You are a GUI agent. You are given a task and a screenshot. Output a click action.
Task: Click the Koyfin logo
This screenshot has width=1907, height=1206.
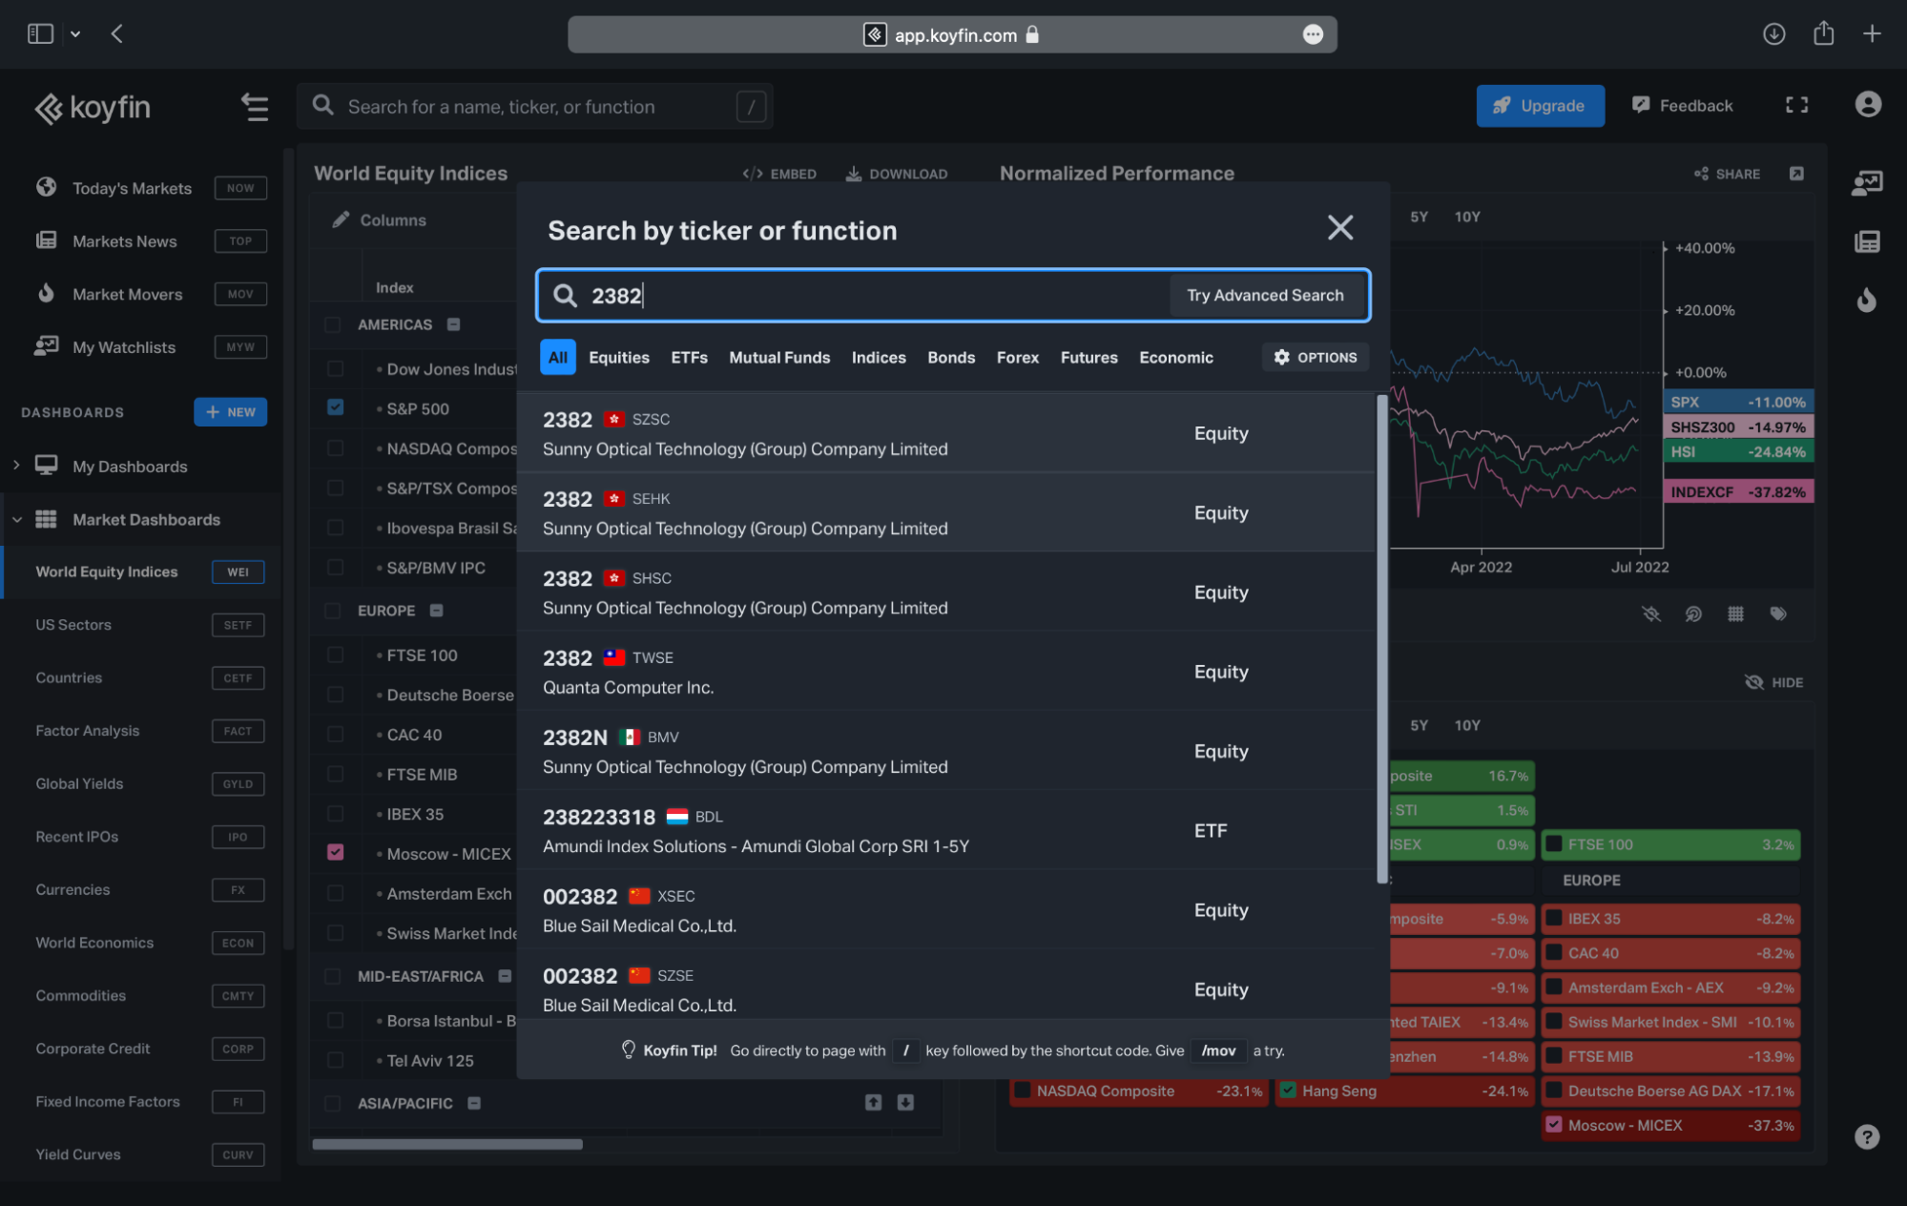coord(93,108)
